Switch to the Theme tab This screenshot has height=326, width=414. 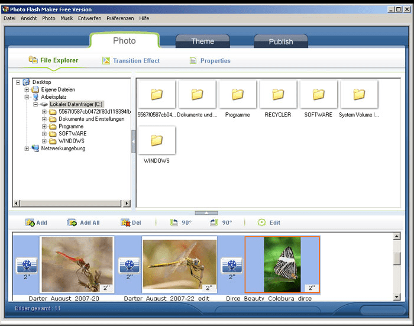[x=203, y=41]
